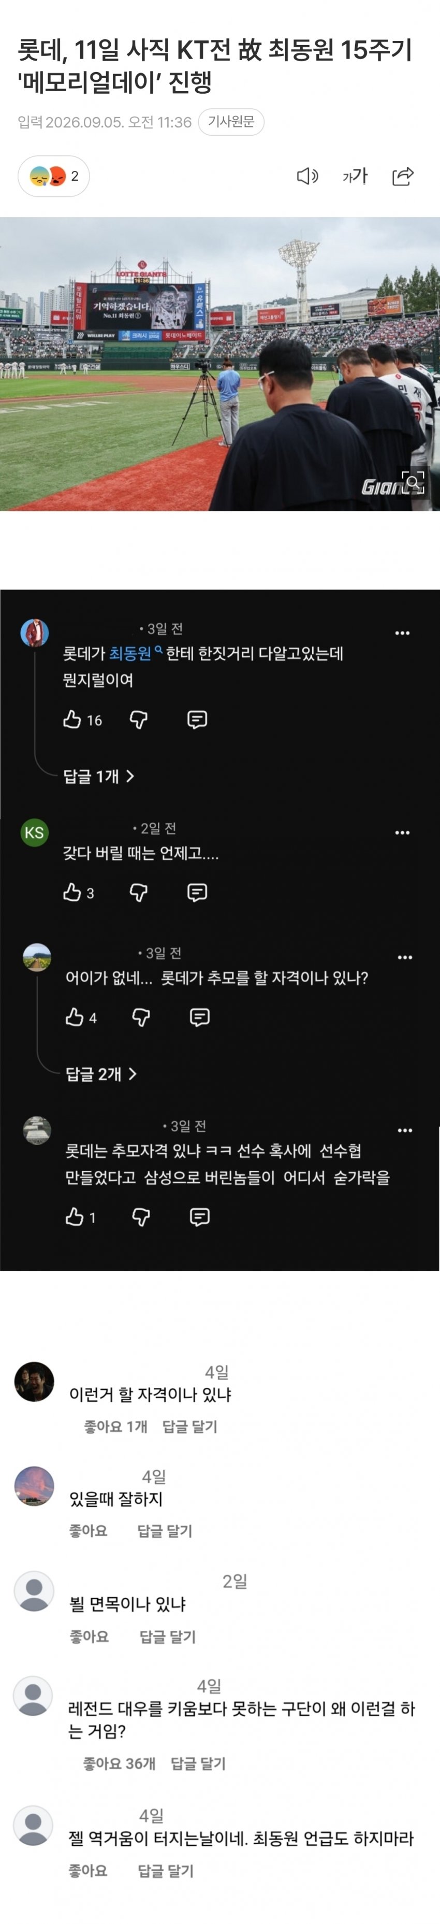The image size is (440, 1924).
Task: Open the memorial stadium photo
Action: 220,365
